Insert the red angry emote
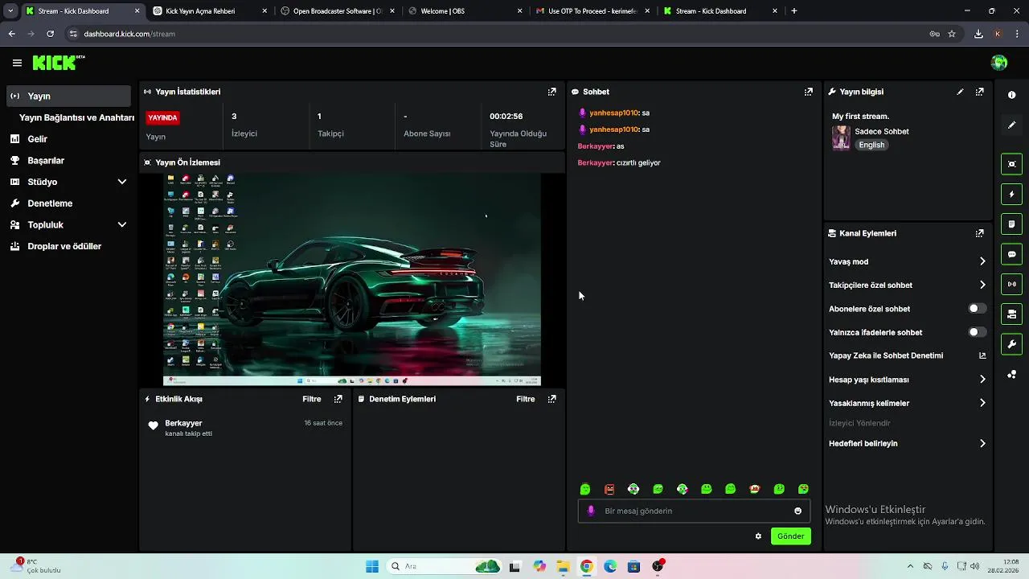This screenshot has width=1029, height=579. 609,489
